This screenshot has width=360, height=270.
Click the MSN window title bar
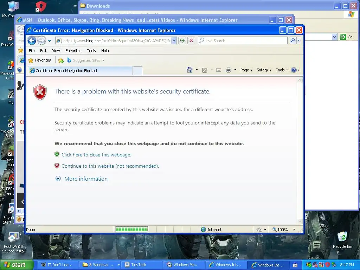[142, 20]
